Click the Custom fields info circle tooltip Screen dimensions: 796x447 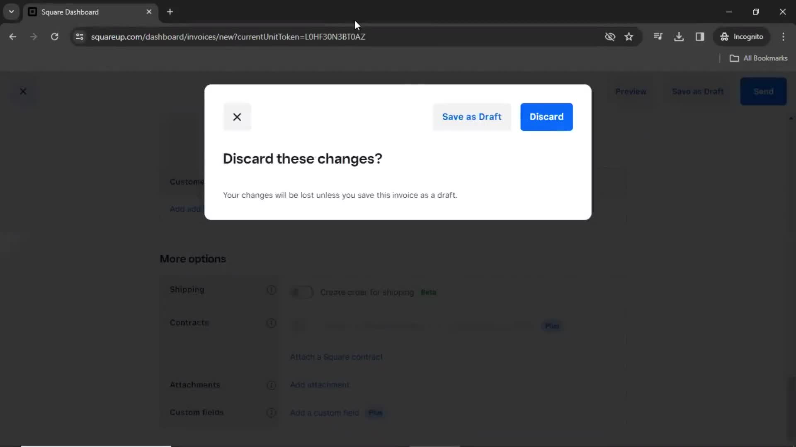(272, 413)
